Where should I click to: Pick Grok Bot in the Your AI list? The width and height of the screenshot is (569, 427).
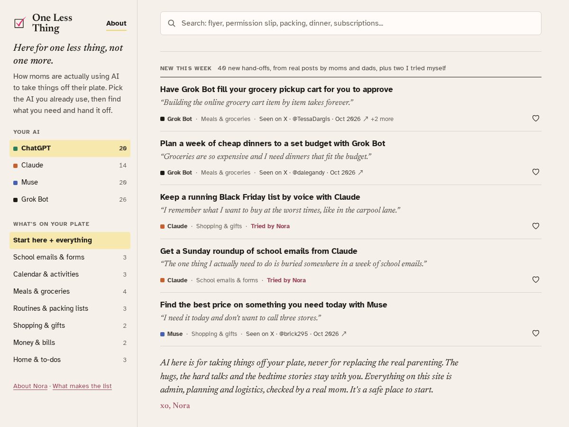click(x=70, y=200)
